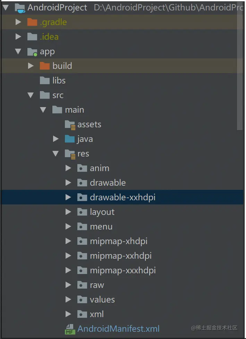Expand the build folder arrow
Image resolution: width=246 pixels, height=339 pixels.
coord(31,66)
